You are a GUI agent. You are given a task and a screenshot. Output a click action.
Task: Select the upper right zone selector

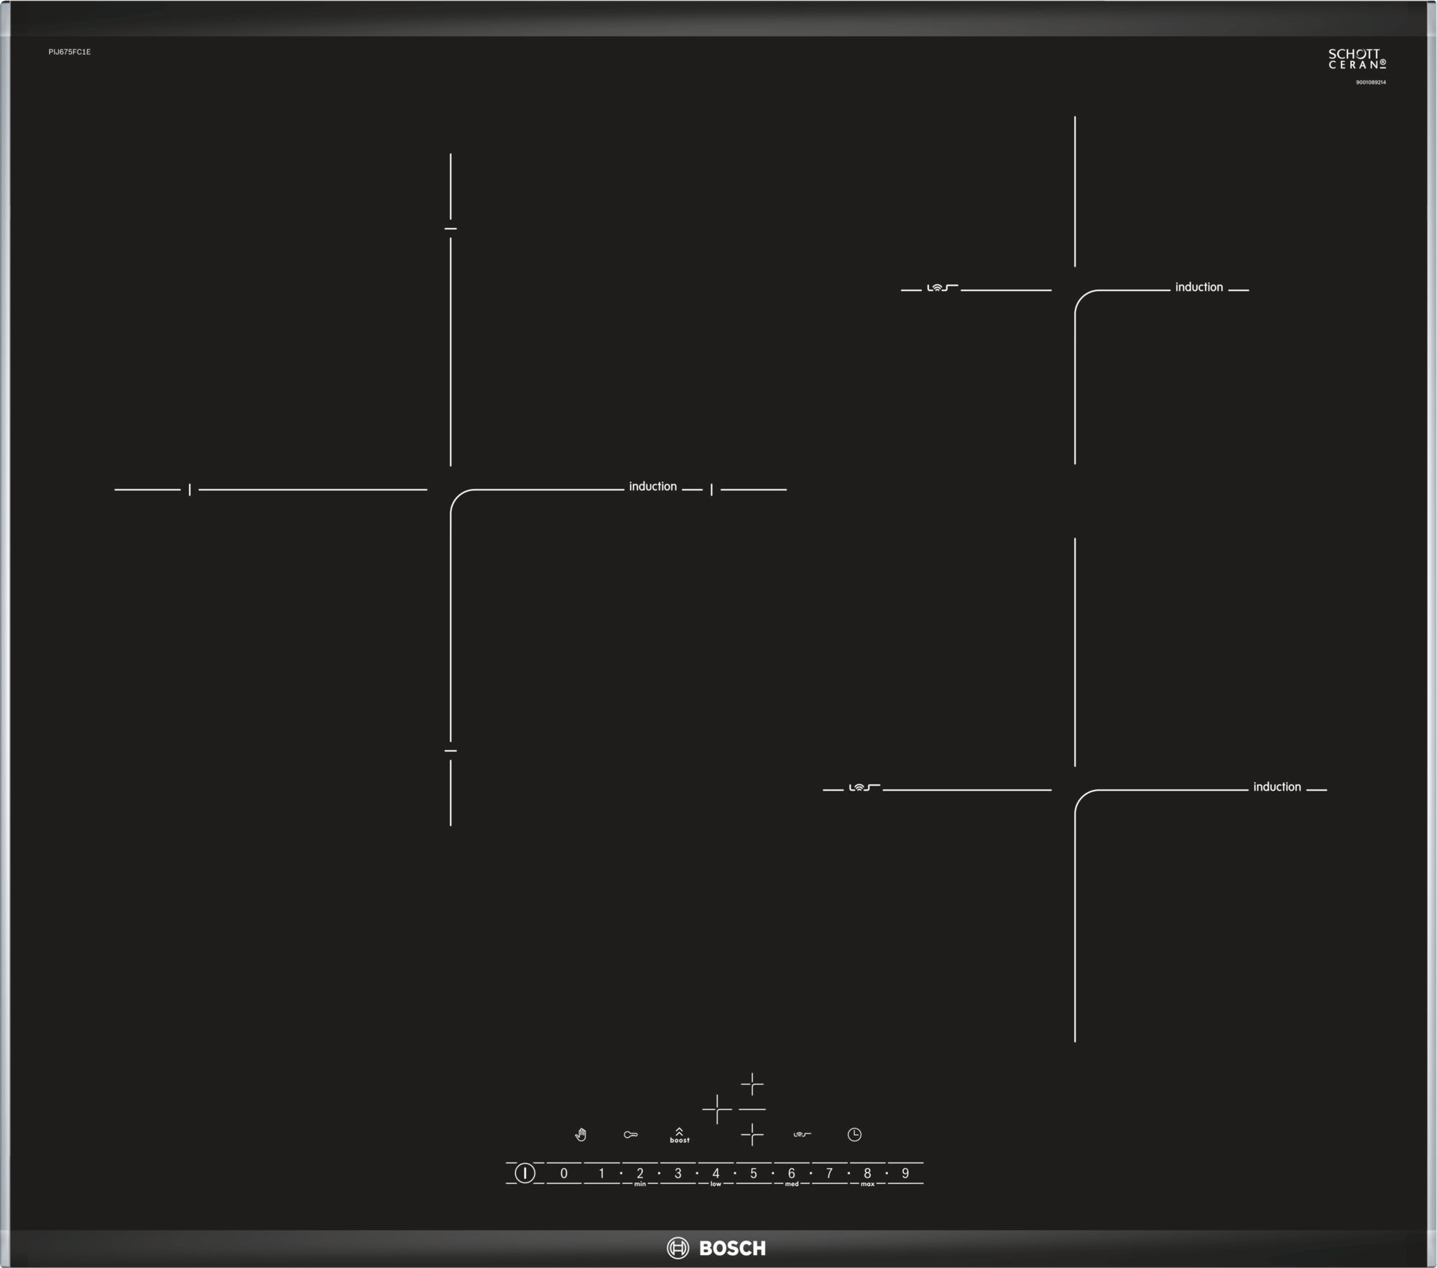pyautogui.click(x=752, y=1084)
